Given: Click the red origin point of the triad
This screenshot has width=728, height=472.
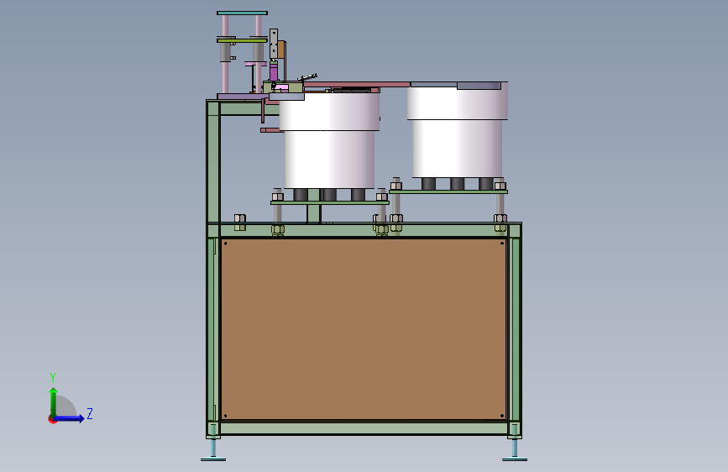Looking at the screenshot, I should 52,419.
